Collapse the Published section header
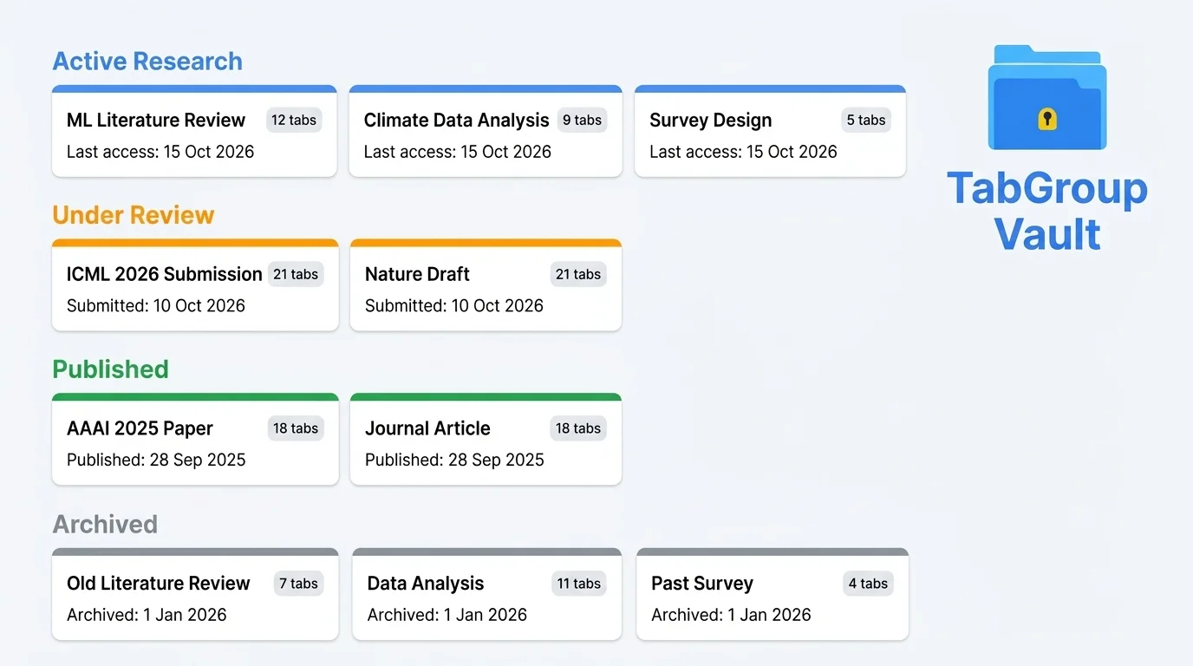This screenshot has width=1193, height=666. pyautogui.click(x=110, y=369)
